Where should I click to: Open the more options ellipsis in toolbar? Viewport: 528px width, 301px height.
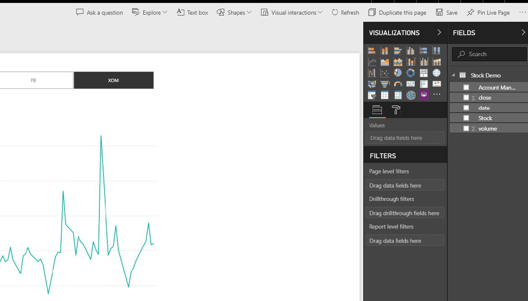(x=522, y=13)
